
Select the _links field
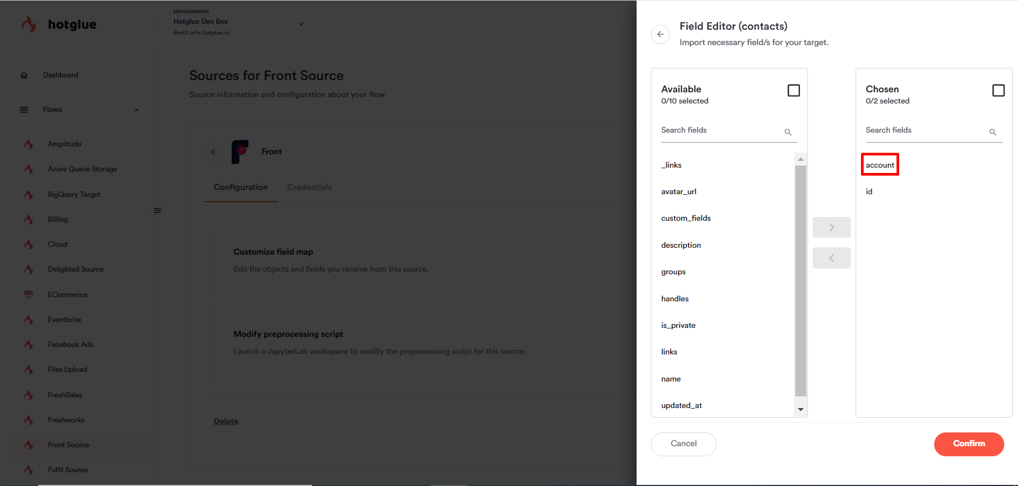(x=671, y=166)
